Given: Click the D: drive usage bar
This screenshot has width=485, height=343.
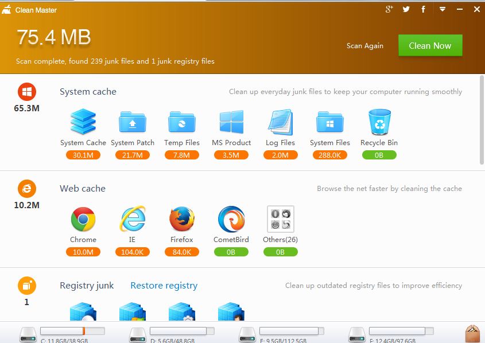Looking at the screenshot, I should coord(182,331).
